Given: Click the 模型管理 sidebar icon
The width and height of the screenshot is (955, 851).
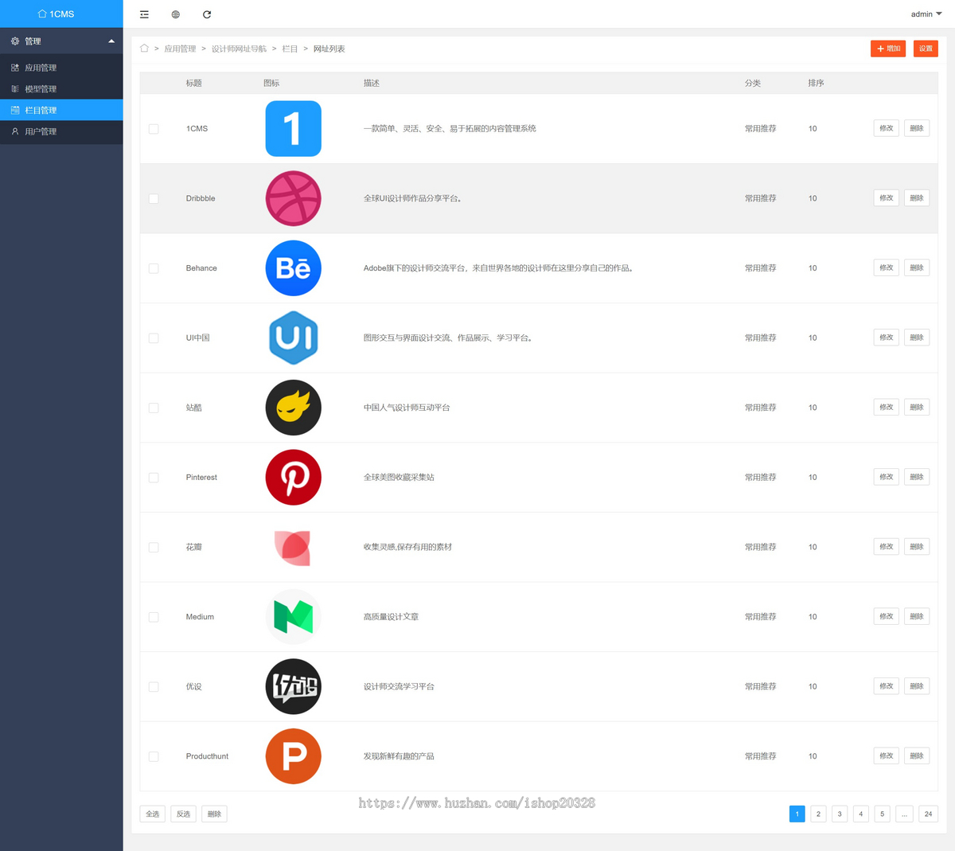Looking at the screenshot, I should 15,89.
